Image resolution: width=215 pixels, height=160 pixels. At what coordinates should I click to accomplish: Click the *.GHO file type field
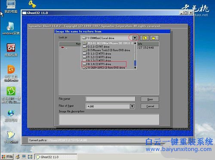click(x=108, y=106)
